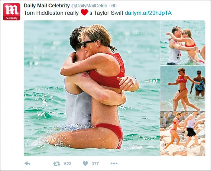Click the red heart emoji in tweet
211x171 pixels.
[84, 12]
